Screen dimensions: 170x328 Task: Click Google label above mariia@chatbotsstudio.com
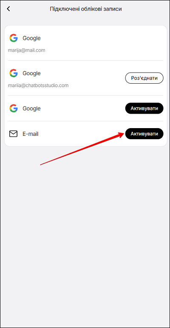coord(31,73)
